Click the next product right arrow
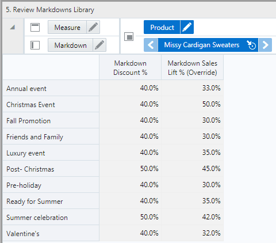The width and height of the screenshot is (276, 243). point(265,45)
